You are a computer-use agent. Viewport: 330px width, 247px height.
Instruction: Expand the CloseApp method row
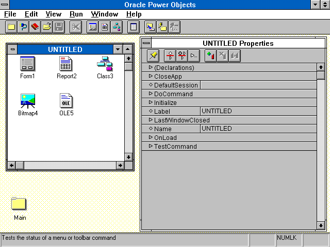pos(151,76)
